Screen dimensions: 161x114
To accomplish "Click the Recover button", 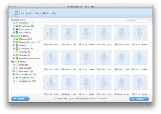I will coord(139,99).
